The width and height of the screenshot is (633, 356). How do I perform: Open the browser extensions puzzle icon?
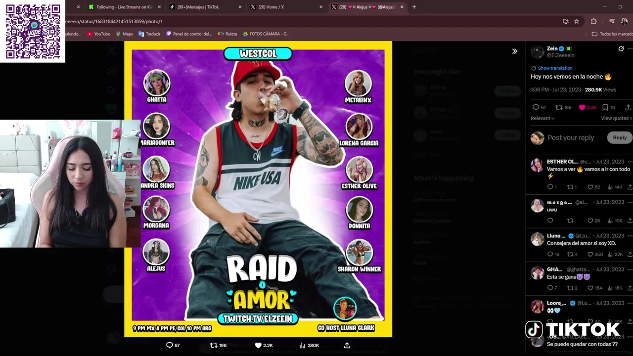coord(593,21)
